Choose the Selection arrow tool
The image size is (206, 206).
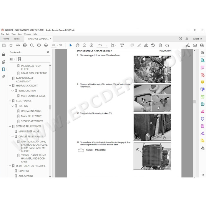tap(71, 45)
